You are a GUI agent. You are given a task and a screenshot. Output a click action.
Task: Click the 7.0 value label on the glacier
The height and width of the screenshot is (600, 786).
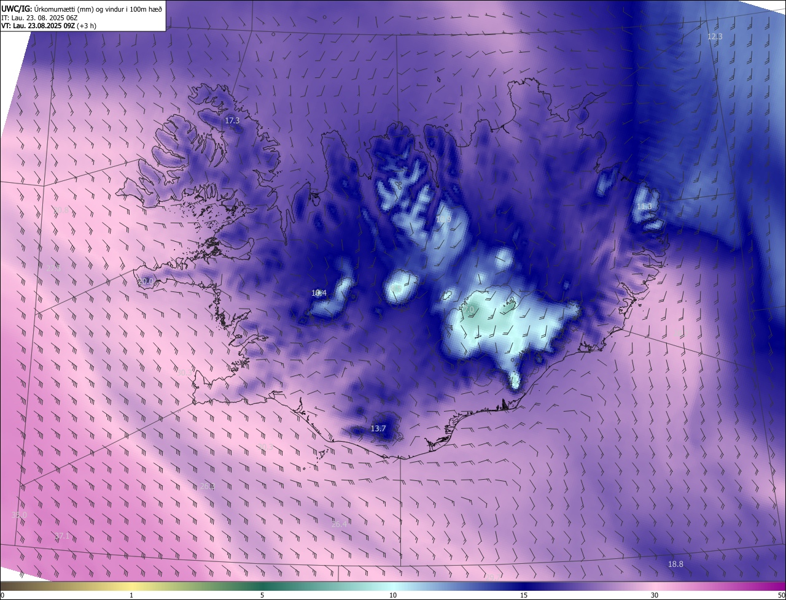(470, 310)
